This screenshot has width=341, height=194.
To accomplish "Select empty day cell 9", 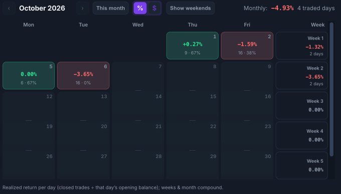I will click(x=247, y=76).
